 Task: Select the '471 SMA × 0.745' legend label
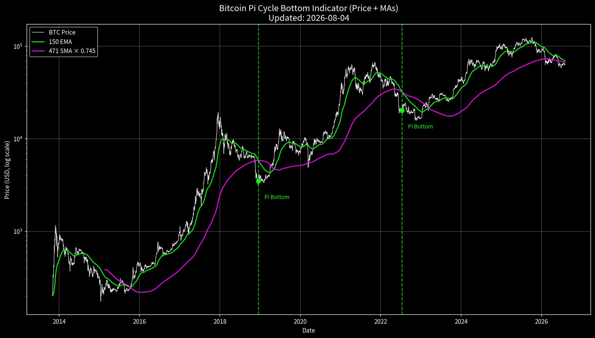(72, 51)
